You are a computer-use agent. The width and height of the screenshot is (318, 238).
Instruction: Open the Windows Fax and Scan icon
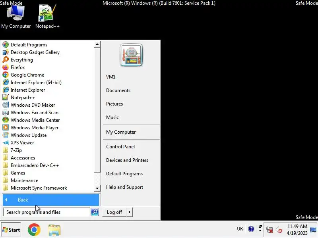tap(6, 113)
